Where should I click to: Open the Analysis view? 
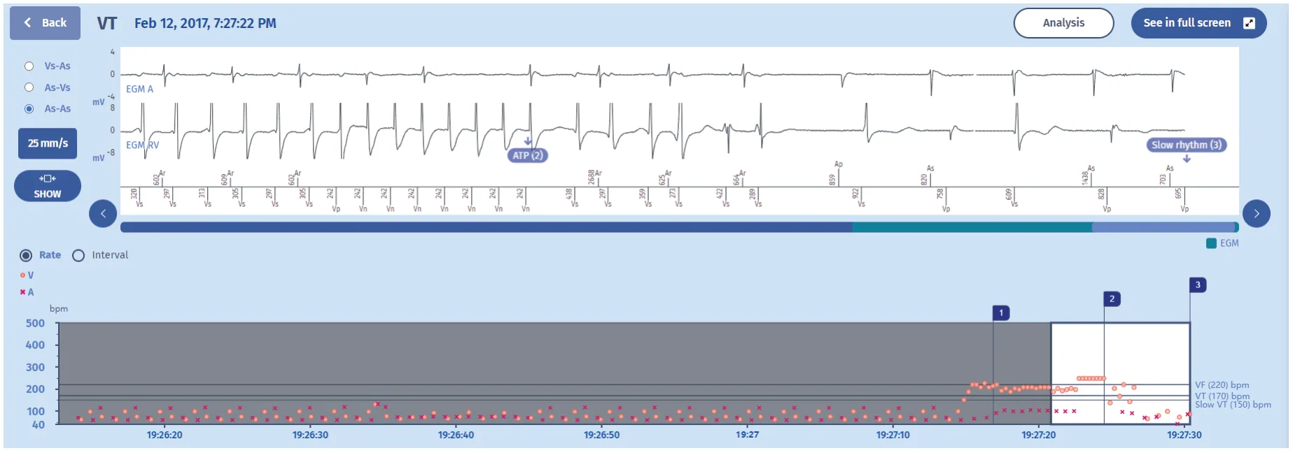click(1063, 23)
